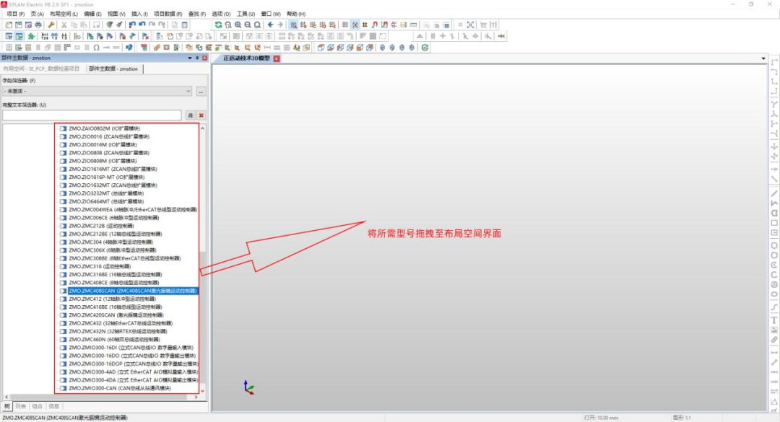Select ZMO.ZMC316 tree item
780x422 pixels.
pos(100,266)
